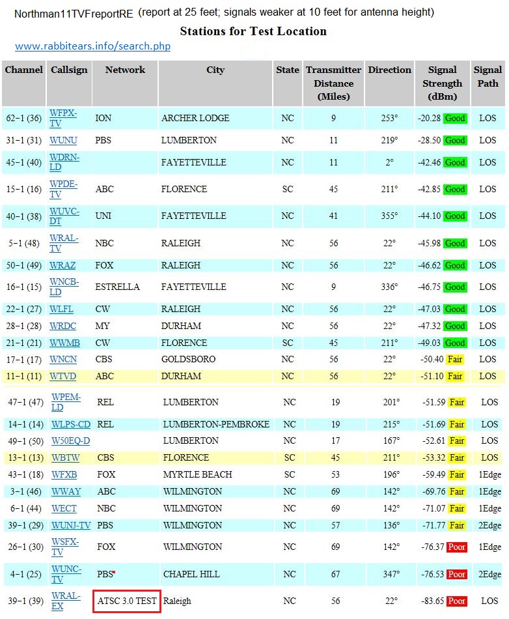Click the WRAZ callsign link

tap(62, 265)
